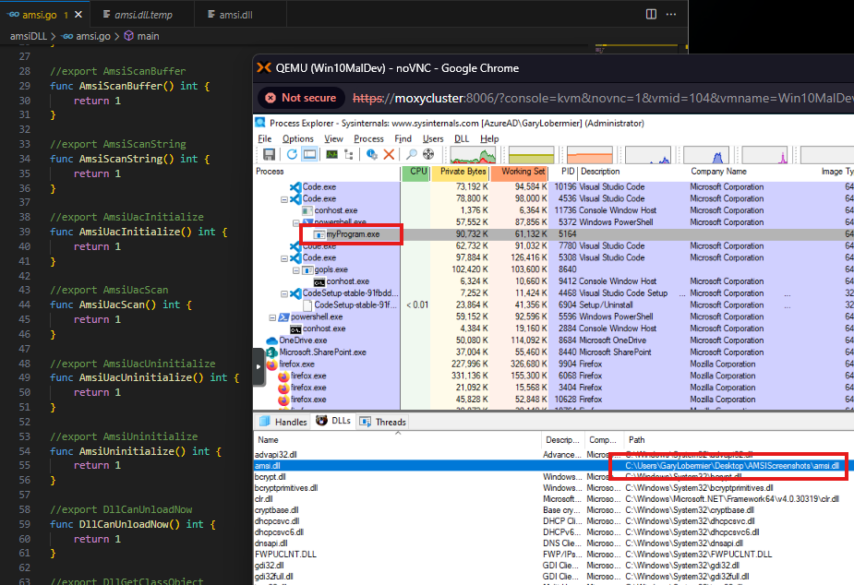Open the Users menu
Viewport: 854px width, 585px height.
(433, 138)
